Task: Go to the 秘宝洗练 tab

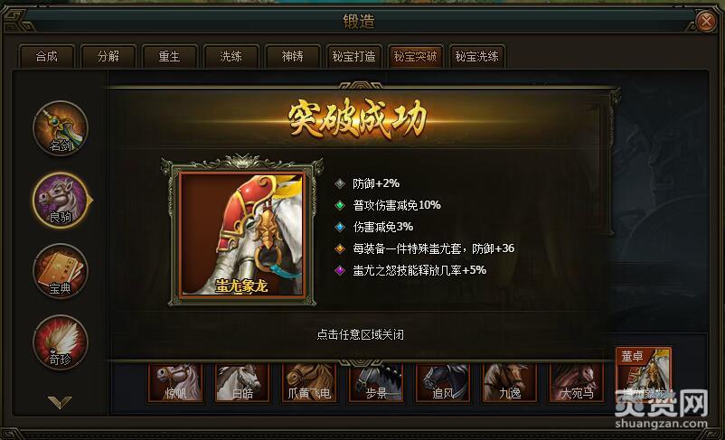Action: (x=477, y=56)
